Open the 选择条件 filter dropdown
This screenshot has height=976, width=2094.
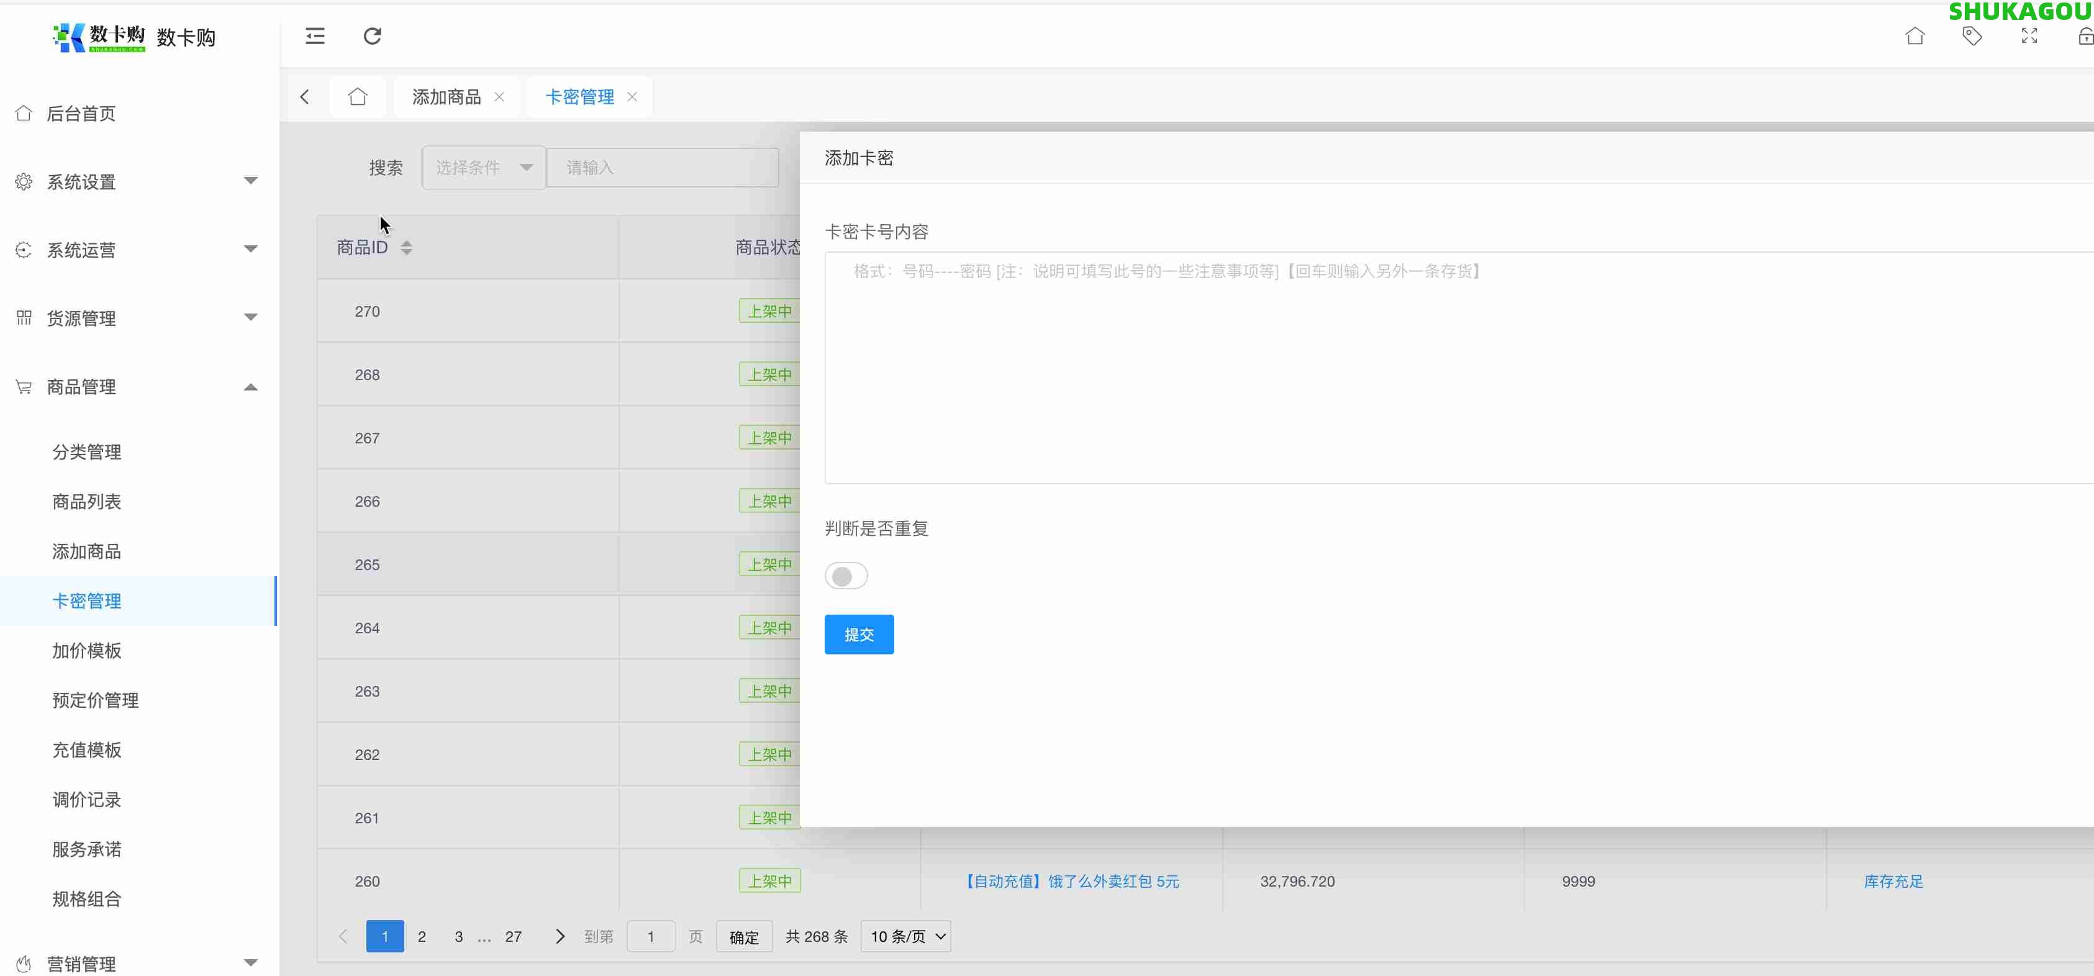tap(483, 166)
